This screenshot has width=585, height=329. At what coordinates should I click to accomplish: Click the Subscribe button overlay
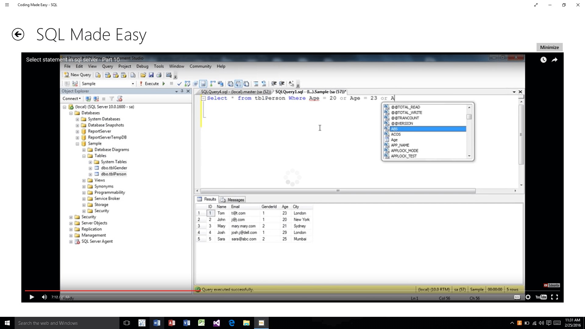pyautogui.click(x=552, y=285)
